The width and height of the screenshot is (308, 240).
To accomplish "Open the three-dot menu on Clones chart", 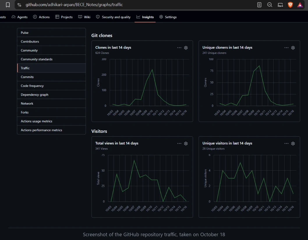I will coord(179,48).
